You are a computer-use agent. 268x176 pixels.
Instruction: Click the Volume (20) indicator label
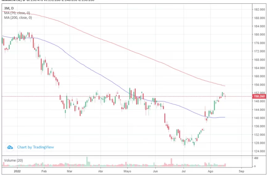point(13,160)
